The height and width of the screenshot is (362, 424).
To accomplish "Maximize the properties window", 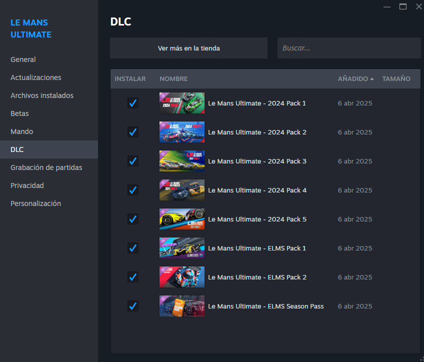I will pos(402,6).
